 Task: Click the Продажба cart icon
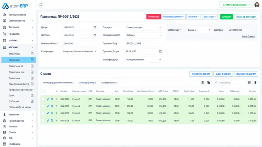[4, 34]
